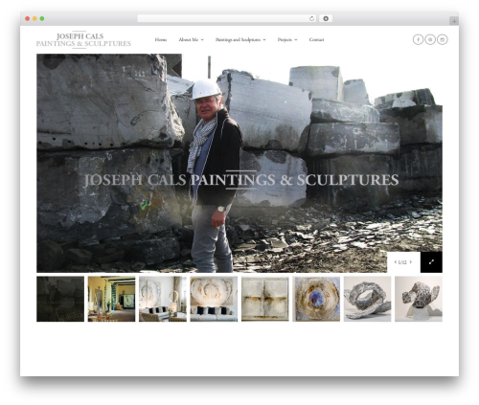The image size is (479, 405).
Task: Open the middle circular social icon
Action: 430,39
